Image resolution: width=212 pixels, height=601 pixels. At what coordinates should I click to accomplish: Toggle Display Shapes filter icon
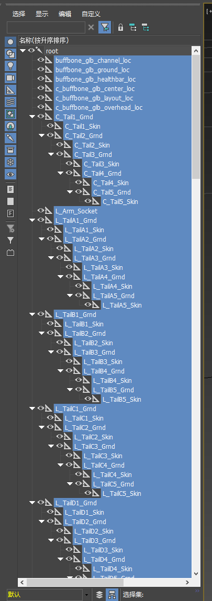(x=10, y=54)
